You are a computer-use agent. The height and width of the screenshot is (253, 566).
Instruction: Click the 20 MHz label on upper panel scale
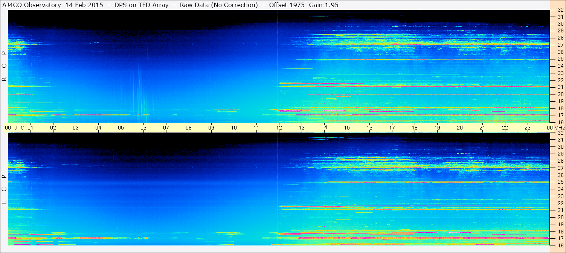pyautogui.click(x=560, y=94)
